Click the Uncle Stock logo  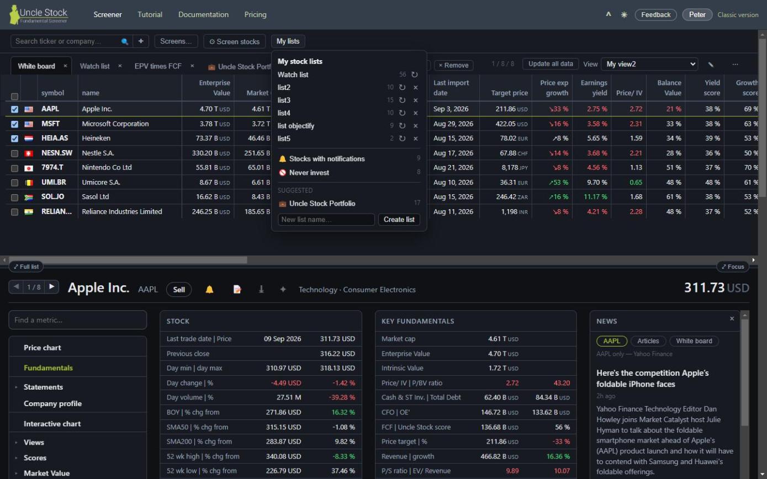point(39,15)
